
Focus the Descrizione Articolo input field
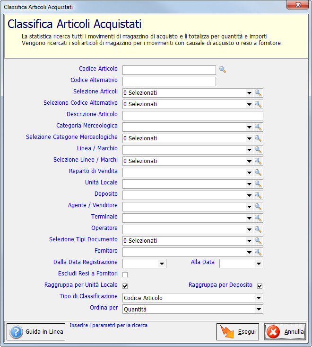click(x=193, y=116)
